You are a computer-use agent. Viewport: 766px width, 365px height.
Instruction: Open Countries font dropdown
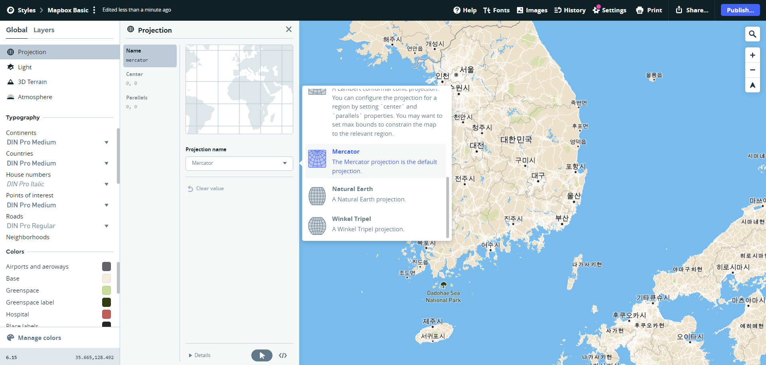[x=57, y=164]
